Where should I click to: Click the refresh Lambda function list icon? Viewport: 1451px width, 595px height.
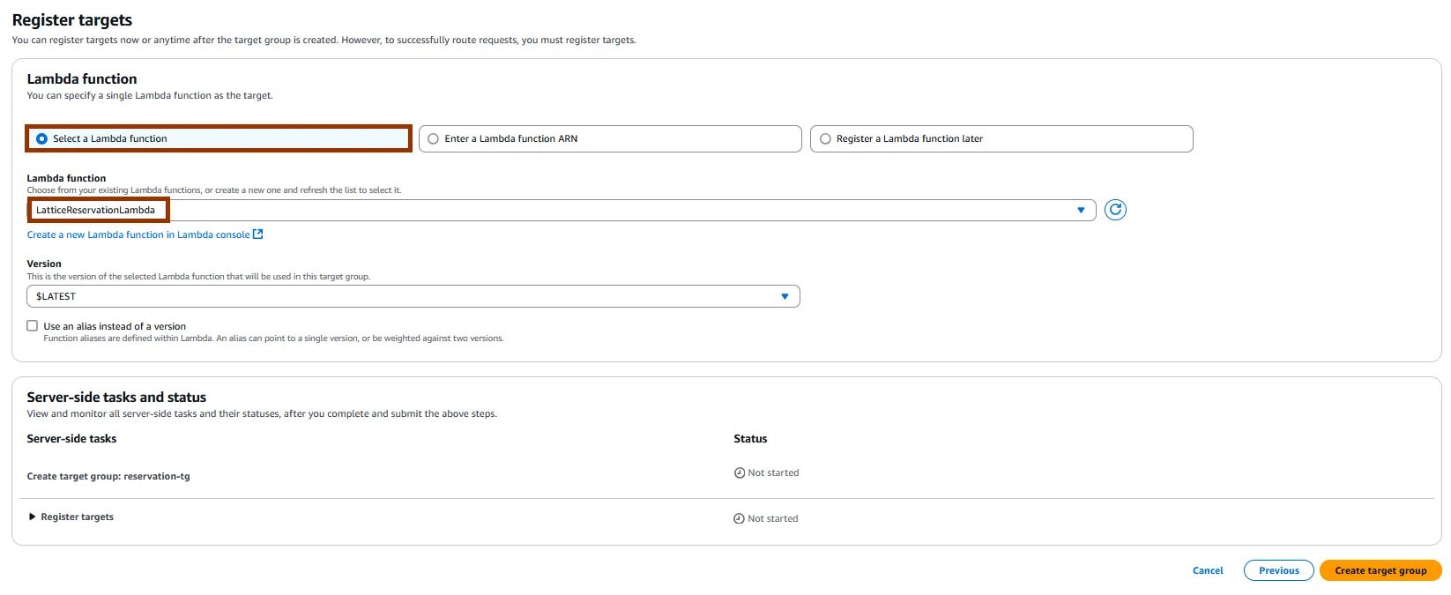(1115, 210)
